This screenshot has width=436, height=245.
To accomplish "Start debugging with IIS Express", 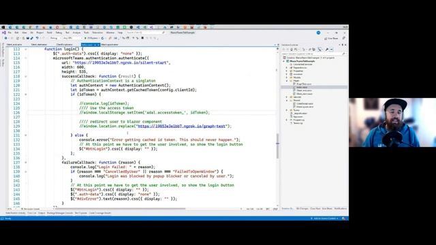I will pyautogui.click(x=92, y=38).
